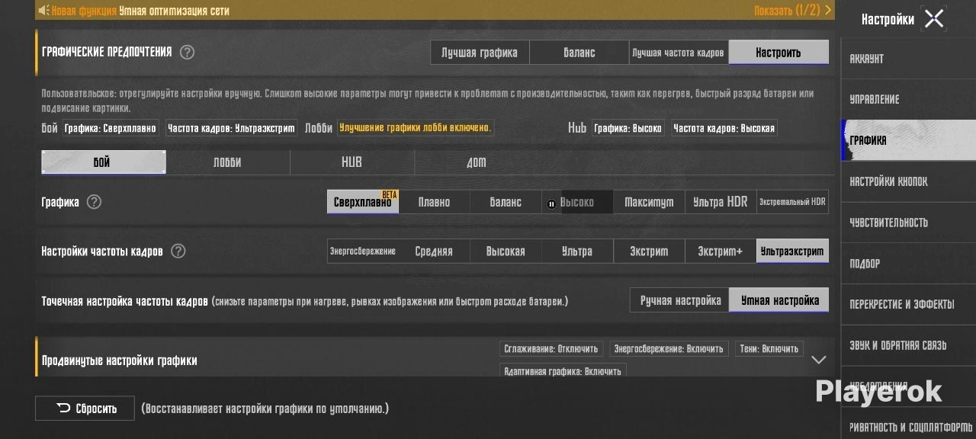Viewport: 976px width, 439px height.
Task: Choose Экстремальный HDR graphics quality
Action: (x=792, y=202)
